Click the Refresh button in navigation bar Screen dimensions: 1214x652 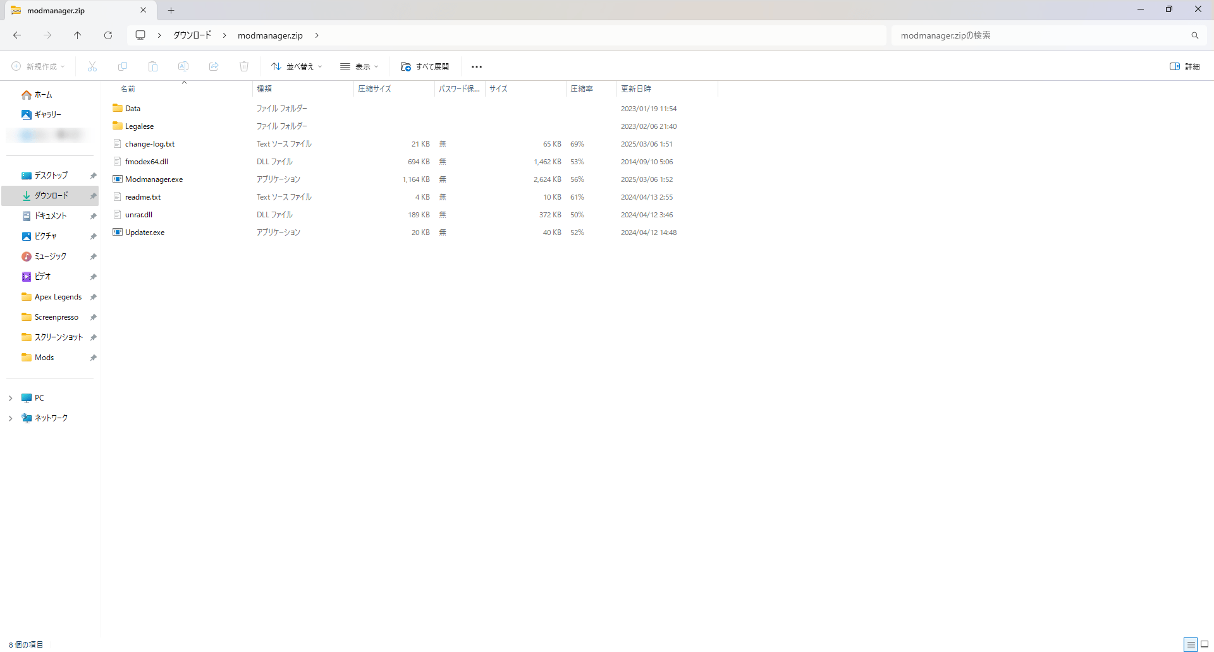(x=108, y=35)
